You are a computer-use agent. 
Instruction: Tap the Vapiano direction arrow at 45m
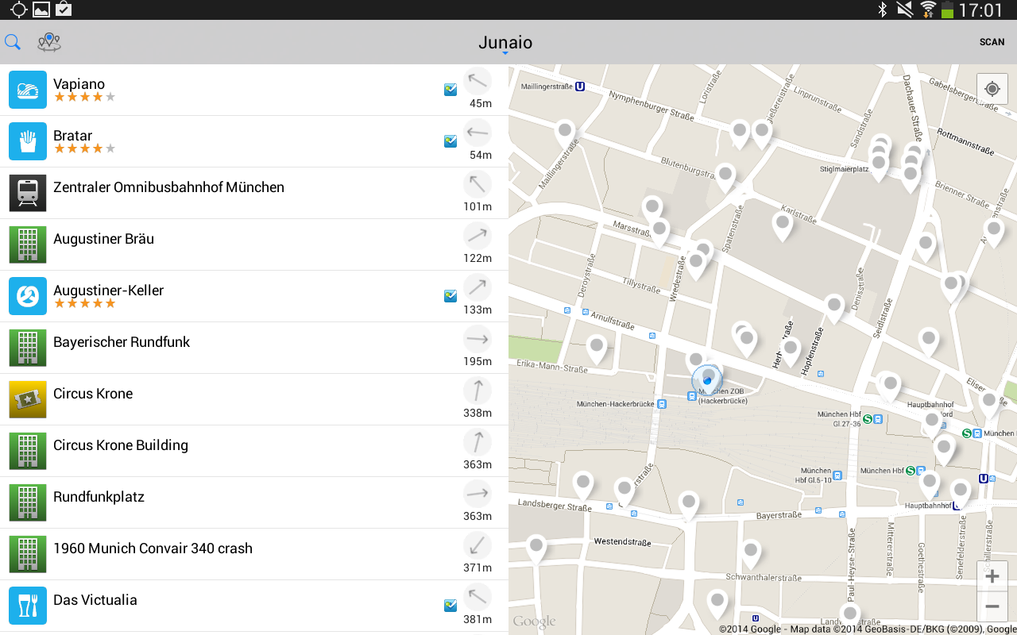(478, 81)
